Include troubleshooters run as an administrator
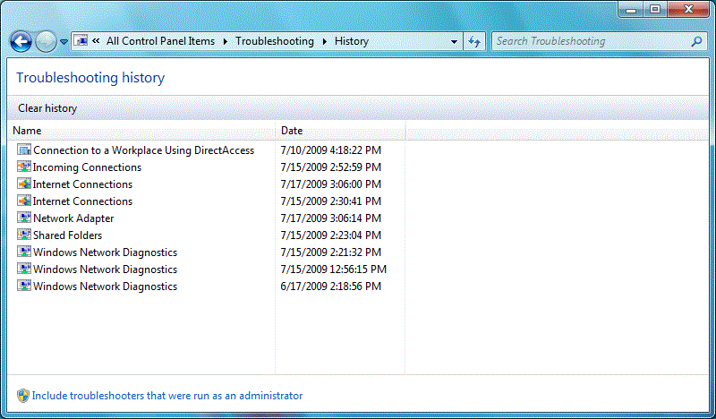The width and height of the screenshot is (716, 419). [167, 396]
